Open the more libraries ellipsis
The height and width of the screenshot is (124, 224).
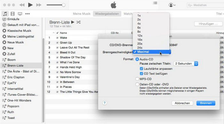pyautogui.click(x=28, y=14)
